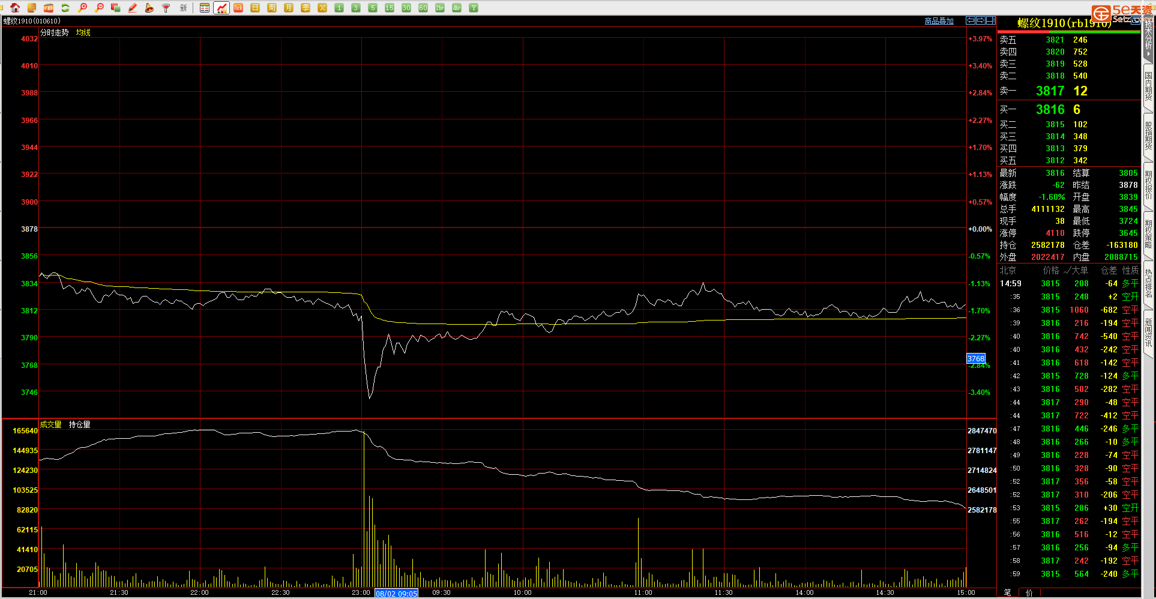Click the 性质 column header
Screen dimensions: 1156x599
[1130, 270]
